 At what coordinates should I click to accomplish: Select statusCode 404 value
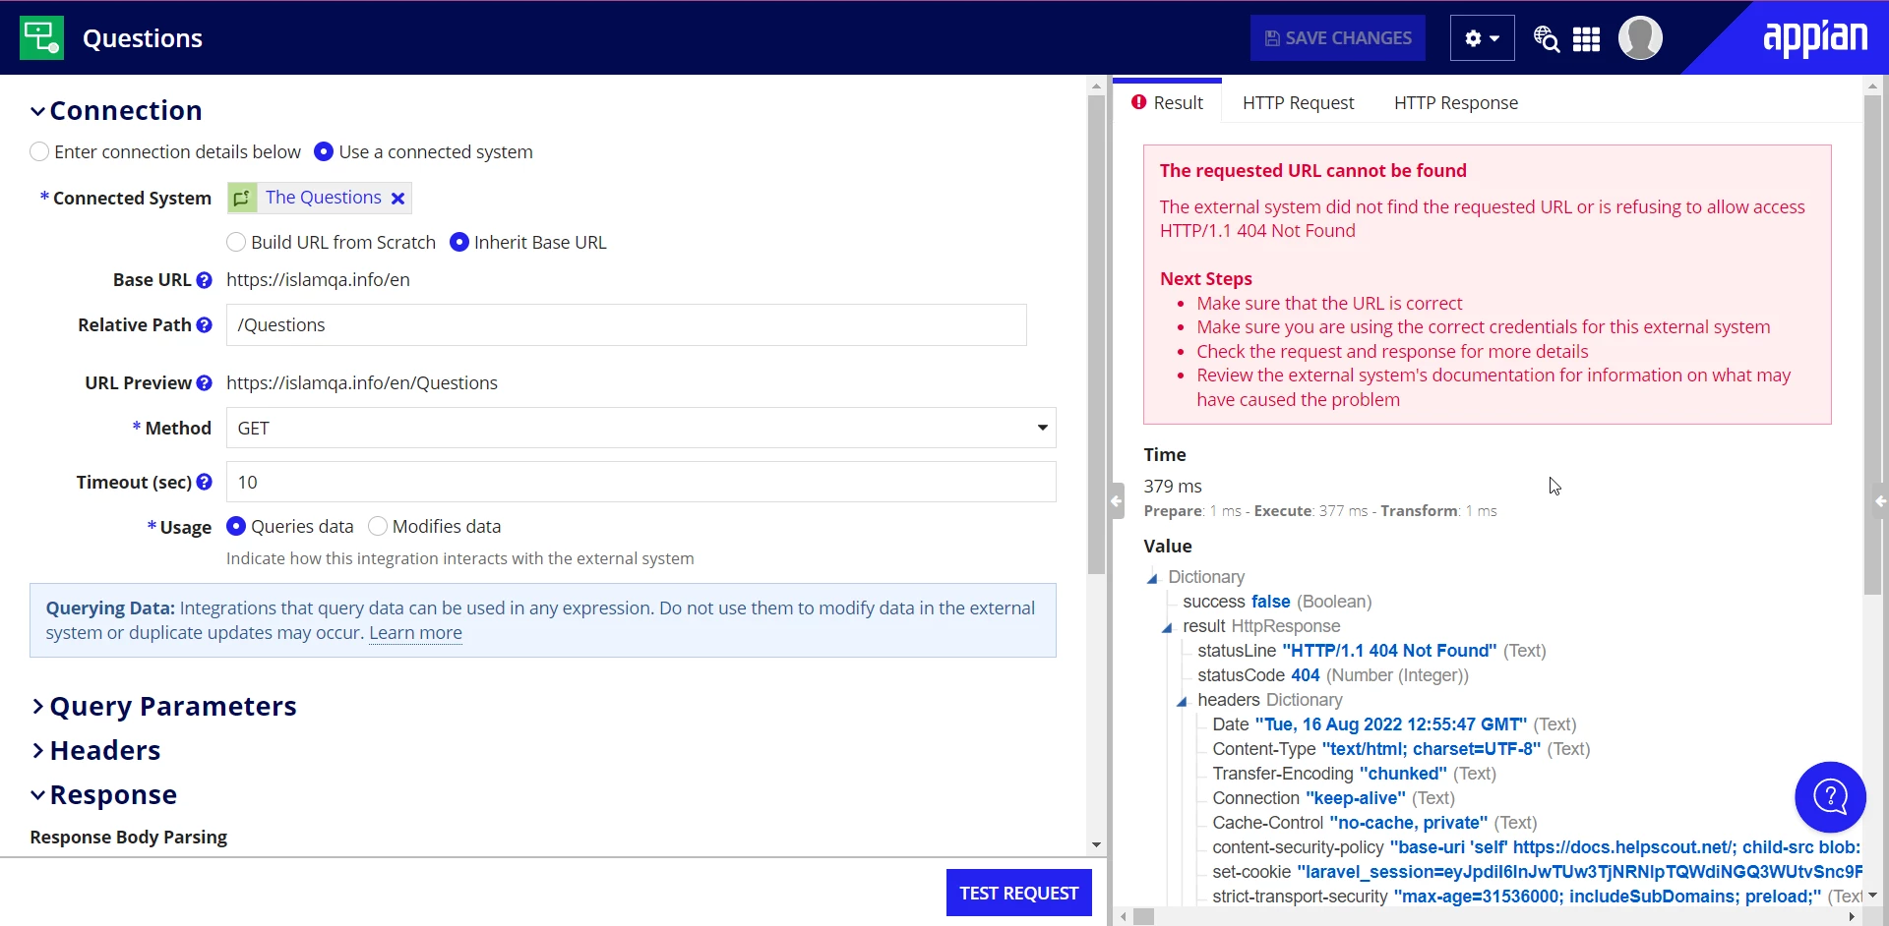tap(1305, 675)
